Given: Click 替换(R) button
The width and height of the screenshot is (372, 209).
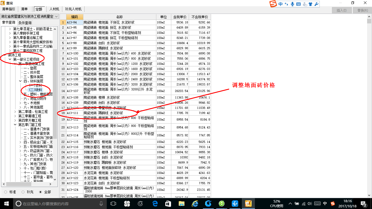Looking at the screenshot, I should 362,10.
